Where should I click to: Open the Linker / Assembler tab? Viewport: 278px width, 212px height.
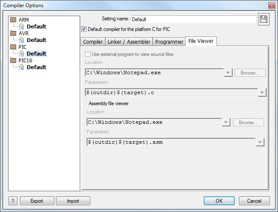129,42
